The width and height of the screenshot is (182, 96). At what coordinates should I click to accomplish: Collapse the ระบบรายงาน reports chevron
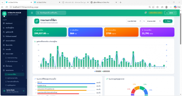click(x=22, y=70)
